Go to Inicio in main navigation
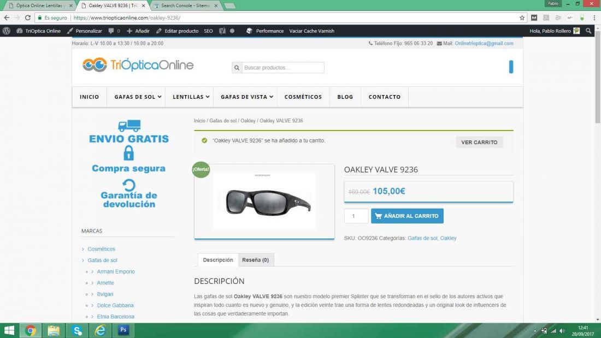This screenshot has width=601, height=338. click(x=89, y=97)
